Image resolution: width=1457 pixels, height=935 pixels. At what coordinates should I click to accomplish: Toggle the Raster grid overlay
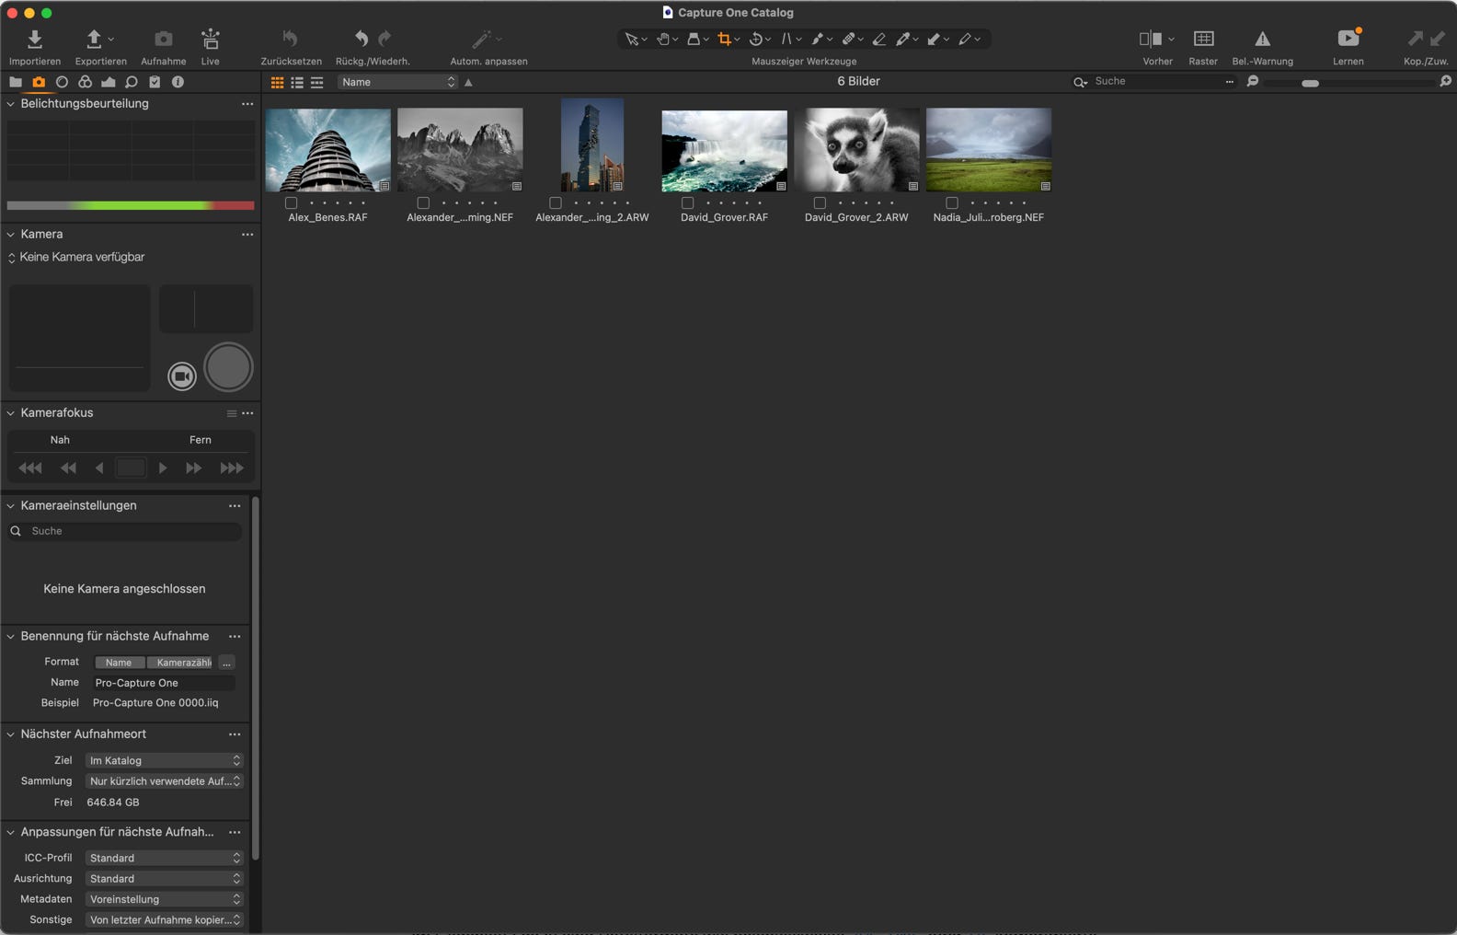[1203, 40]
